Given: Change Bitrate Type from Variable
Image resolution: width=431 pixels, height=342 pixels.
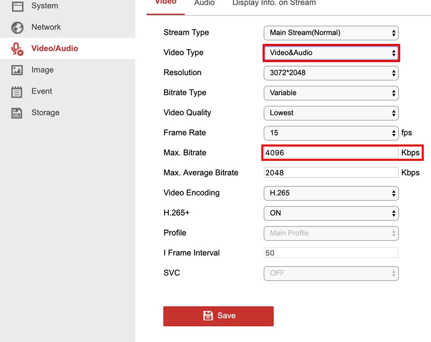Looking at the screenshot, I should coord(331,93).
